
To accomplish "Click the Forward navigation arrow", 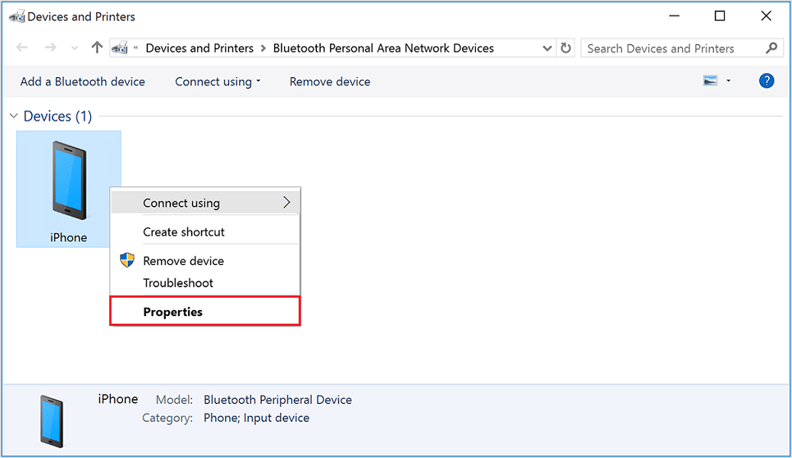I will coord(50,48).
